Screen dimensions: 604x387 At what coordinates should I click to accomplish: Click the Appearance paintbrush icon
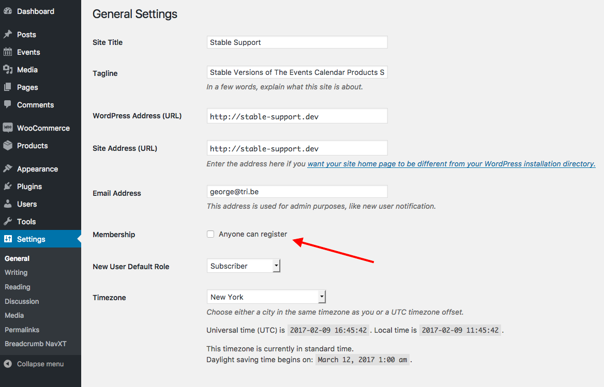click(8, 169)
